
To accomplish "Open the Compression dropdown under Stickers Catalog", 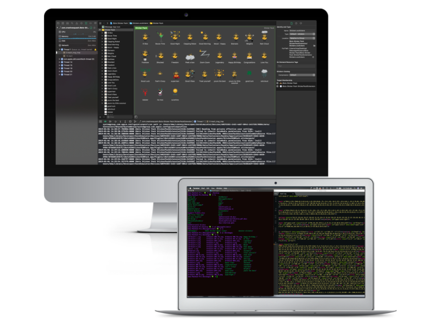I will tap(302, 75).
